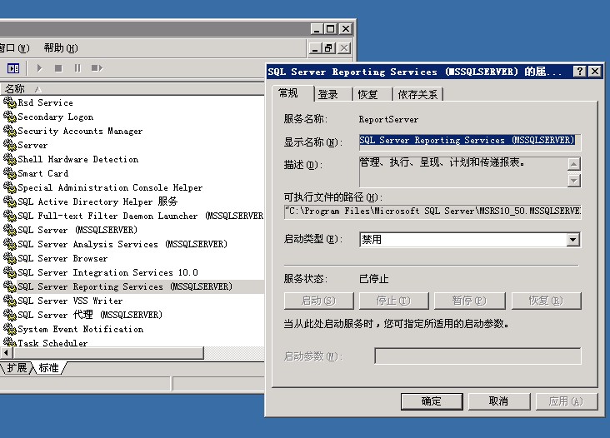Viewport: 610px width, 438px height.
Task: Click the 停止(T) button
Action: (x=393, y=301)
